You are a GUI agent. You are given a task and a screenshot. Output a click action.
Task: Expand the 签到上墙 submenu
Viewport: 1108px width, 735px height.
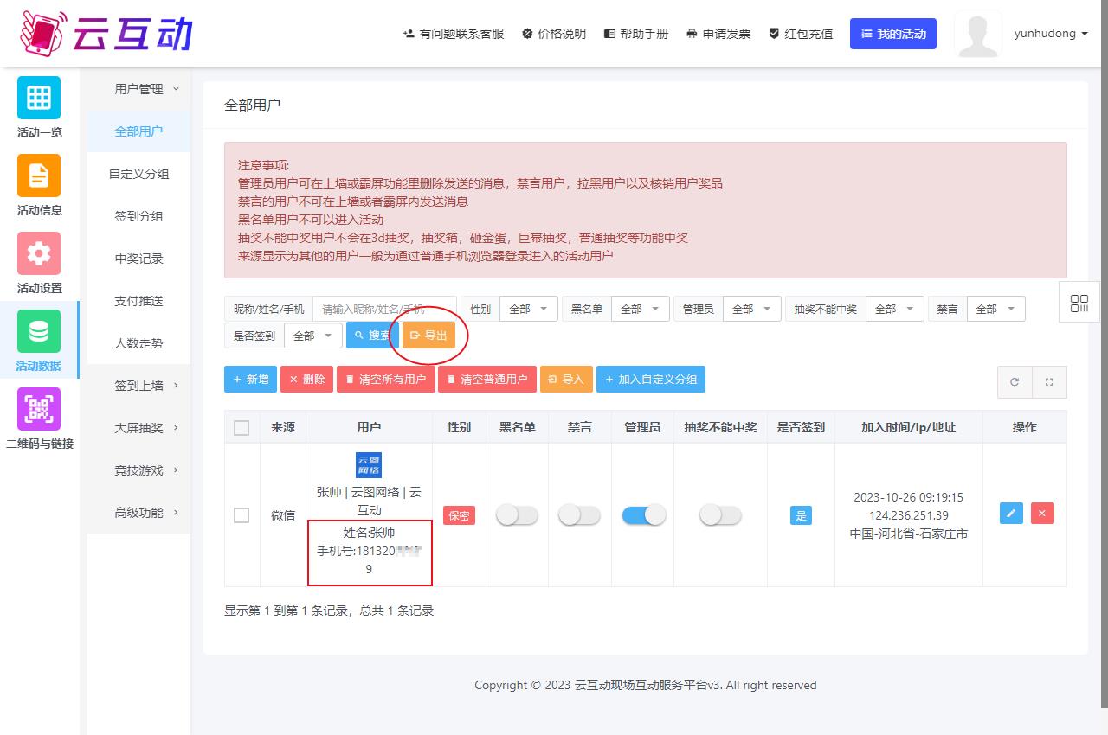(x=138, y=386)
